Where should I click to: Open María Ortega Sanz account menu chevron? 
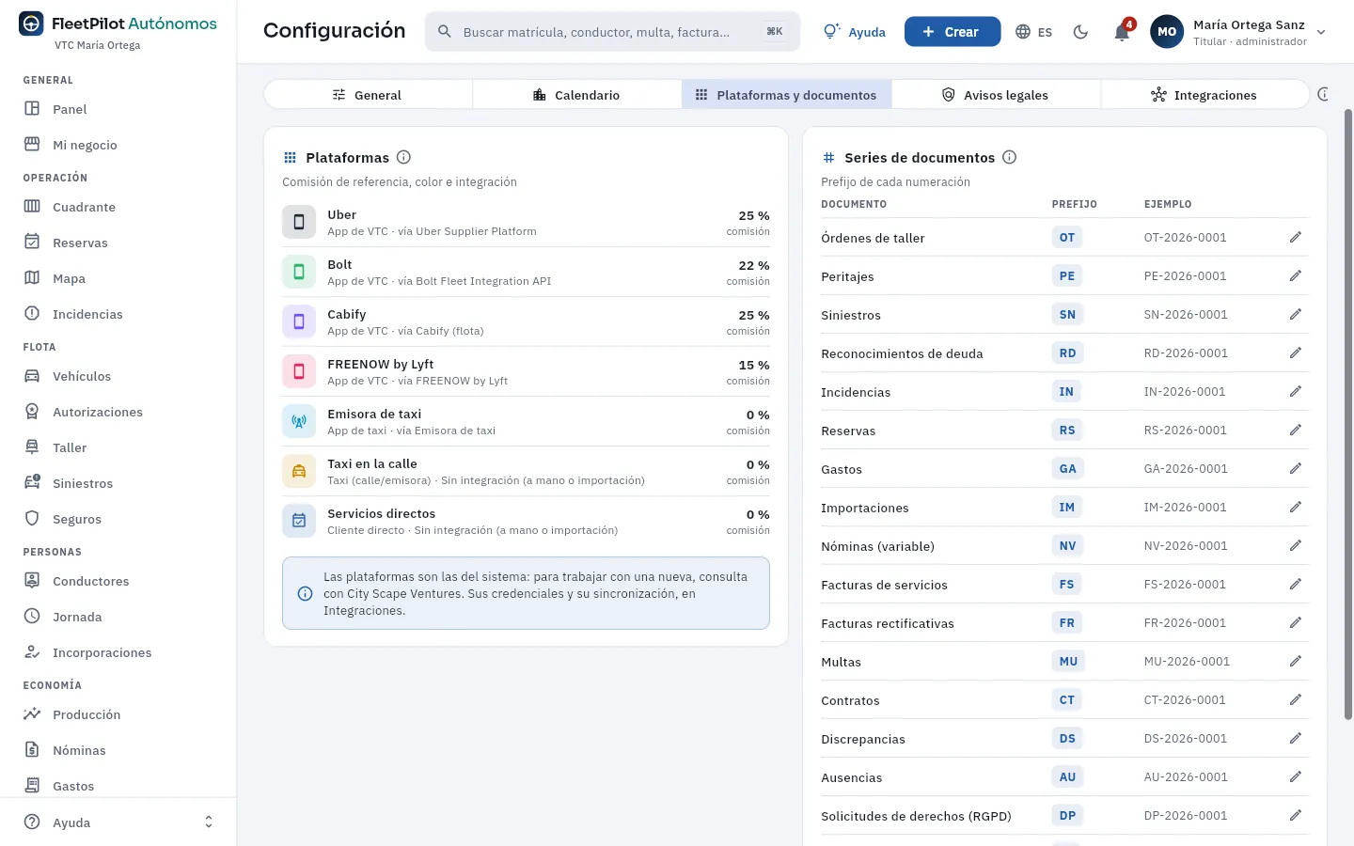1321,32
